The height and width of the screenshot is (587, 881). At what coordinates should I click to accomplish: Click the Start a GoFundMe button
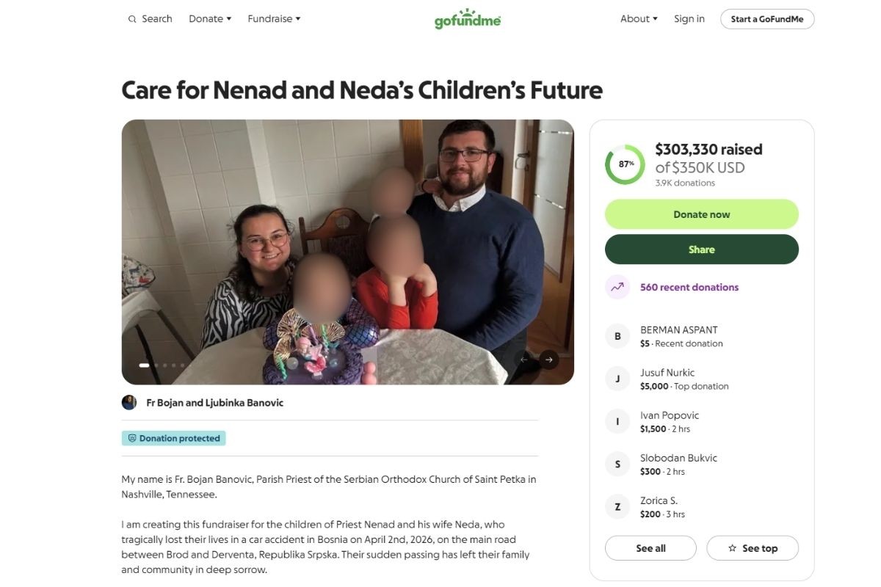pos(767,19)
